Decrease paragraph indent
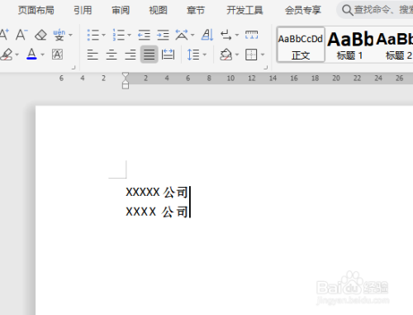This screenshot has width=413, height=315. click(144, 35)
